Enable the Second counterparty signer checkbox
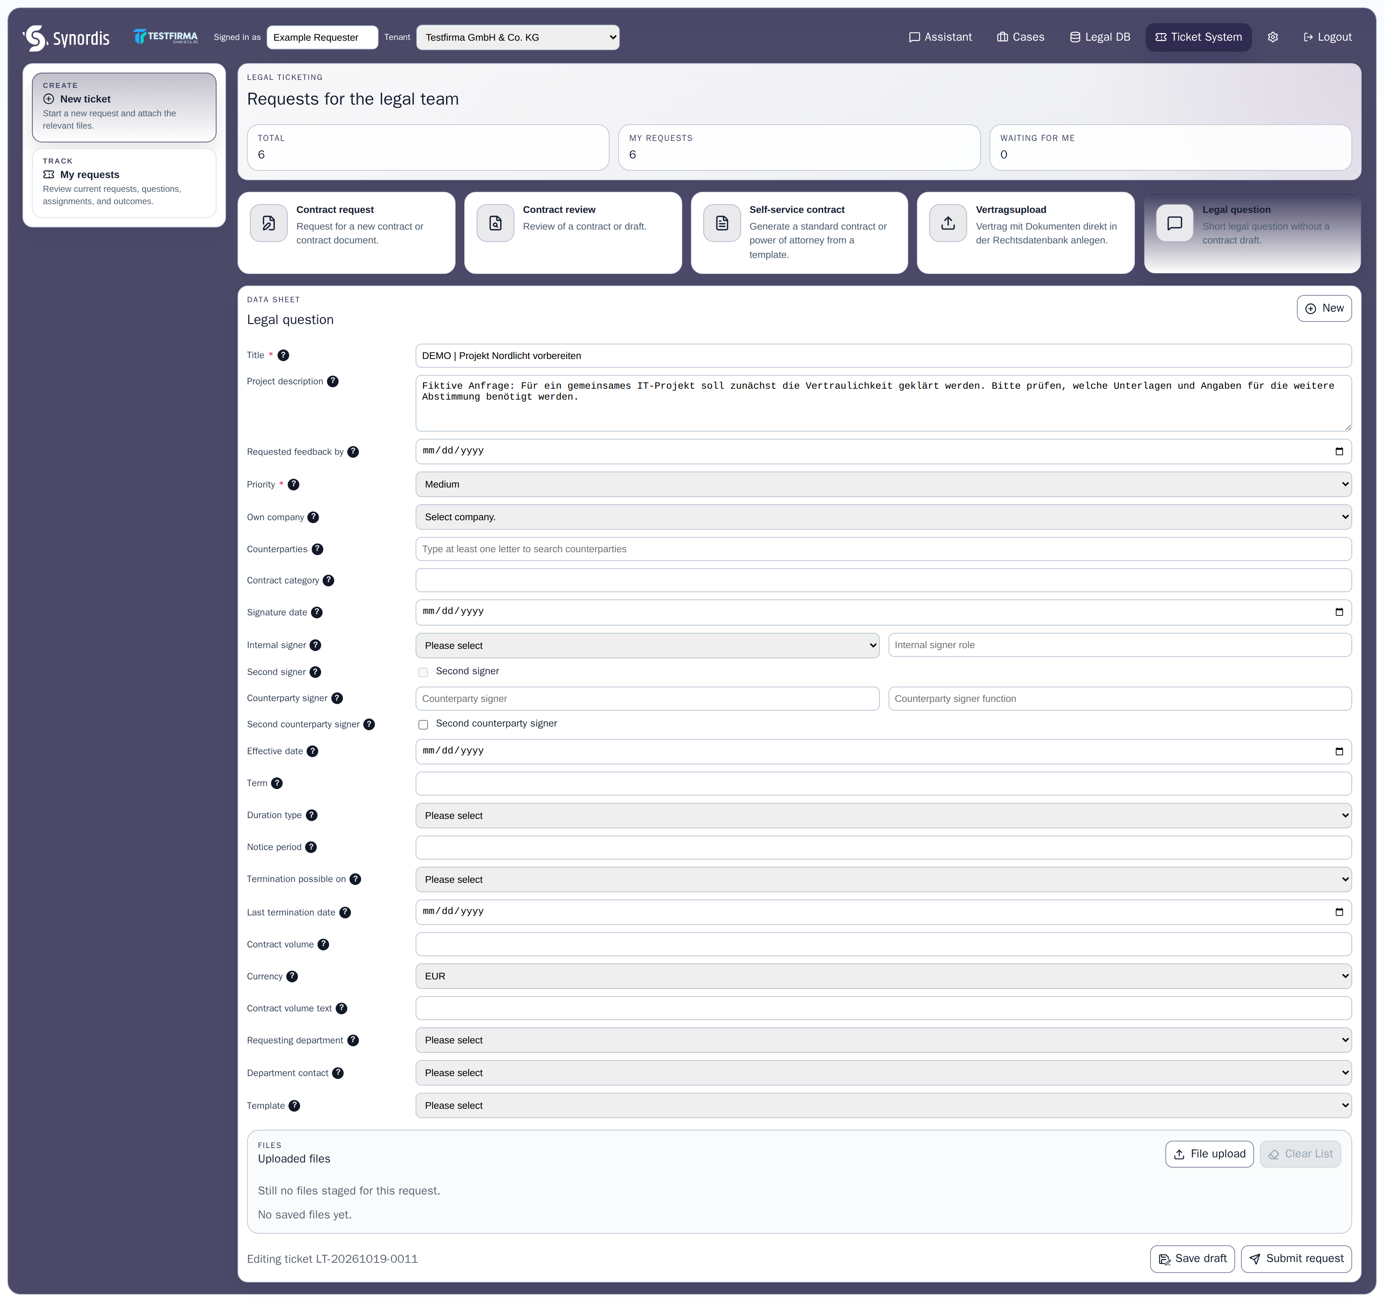Viewport: 1395px width, 1302px height. [x=423, y=724]
